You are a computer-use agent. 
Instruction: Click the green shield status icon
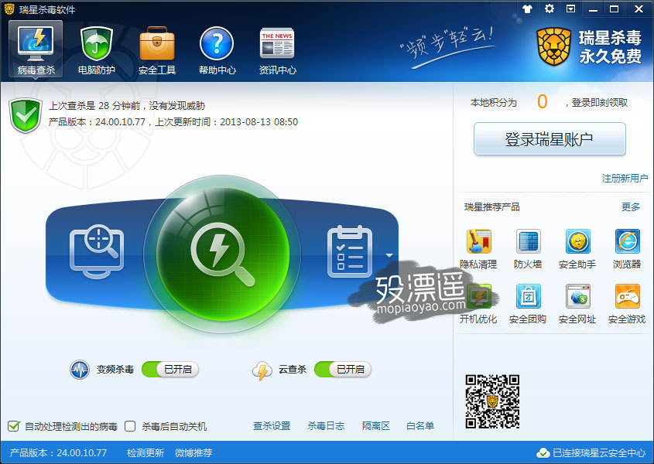26,115
